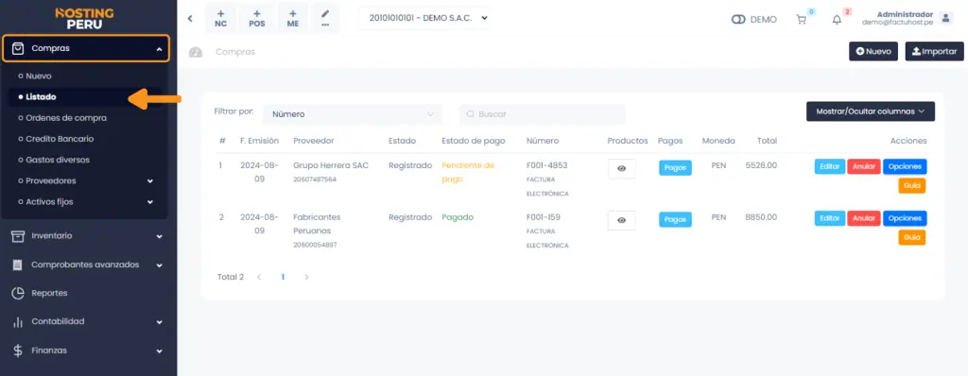Click the 8850.00 total value
968x376 pixels.
(x=761, y=217)
